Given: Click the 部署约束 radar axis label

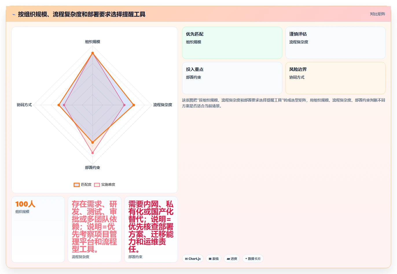Looking at the screenshot, I should coord(93,168).
